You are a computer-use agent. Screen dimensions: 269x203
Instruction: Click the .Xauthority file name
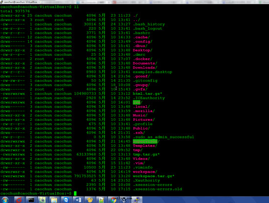click(146, 180)
